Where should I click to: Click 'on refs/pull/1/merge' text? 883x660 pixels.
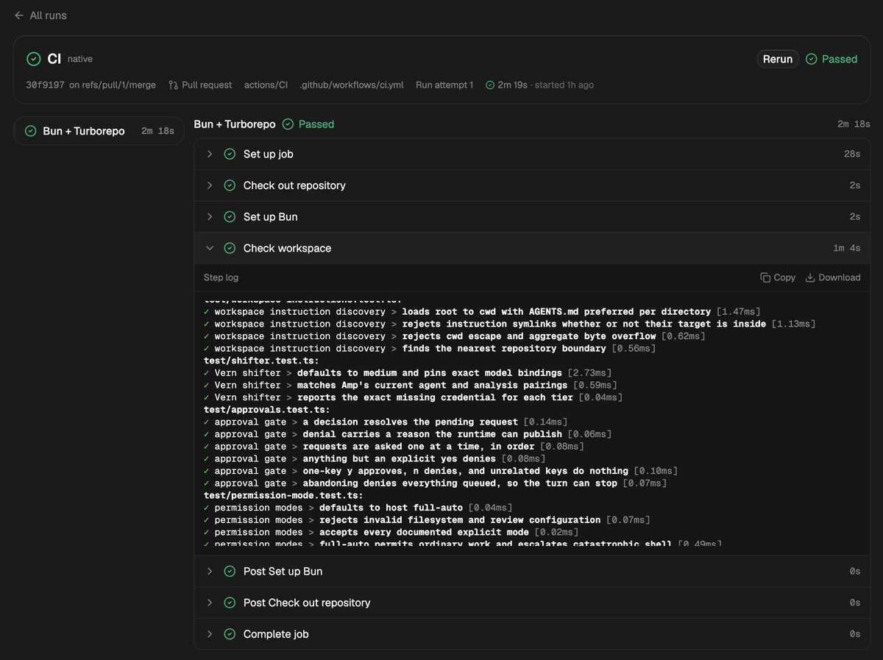113,85
